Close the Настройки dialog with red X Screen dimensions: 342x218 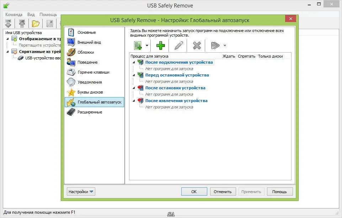click(x=290, y=19)
